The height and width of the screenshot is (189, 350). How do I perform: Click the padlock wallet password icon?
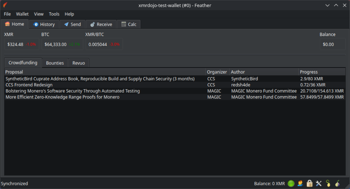pos(309,183)
